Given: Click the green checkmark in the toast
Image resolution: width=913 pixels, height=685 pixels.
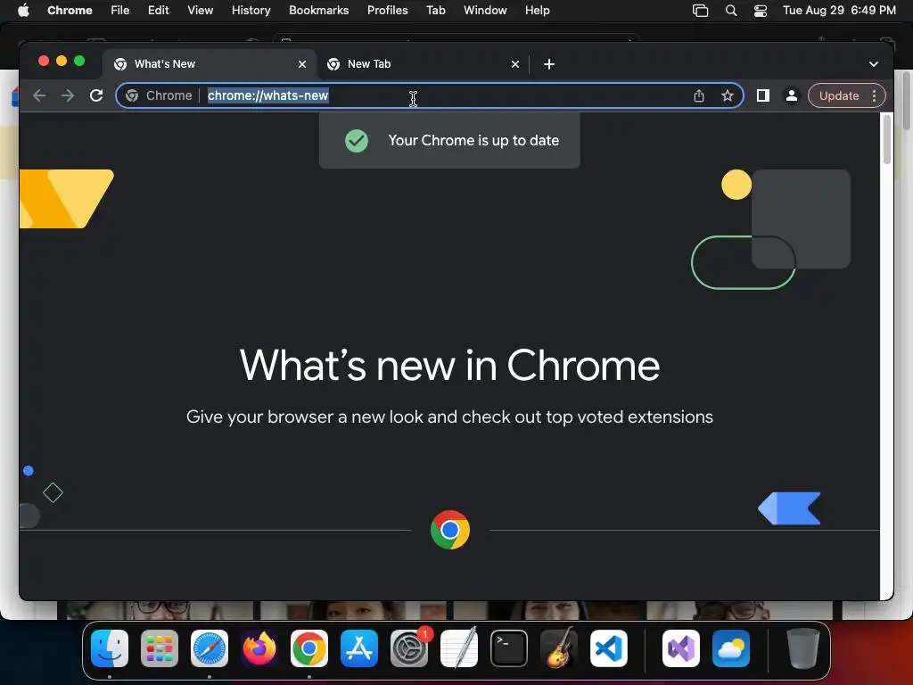Looking at the screenshot, I should pos(357,140).
